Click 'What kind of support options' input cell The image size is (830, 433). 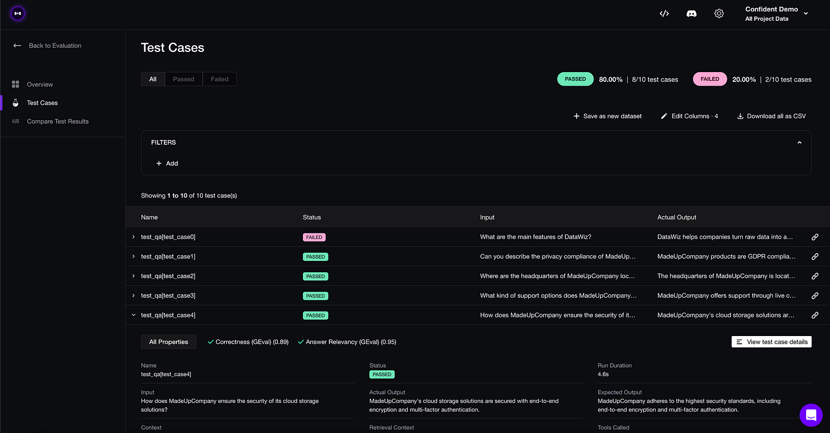click(x=558, y=296)
